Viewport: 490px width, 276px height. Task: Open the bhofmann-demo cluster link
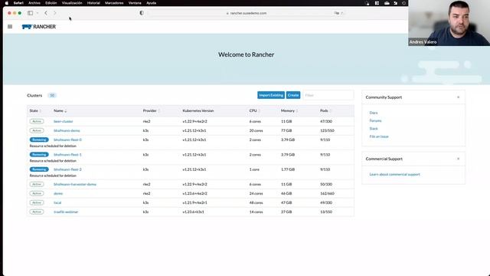67,130
